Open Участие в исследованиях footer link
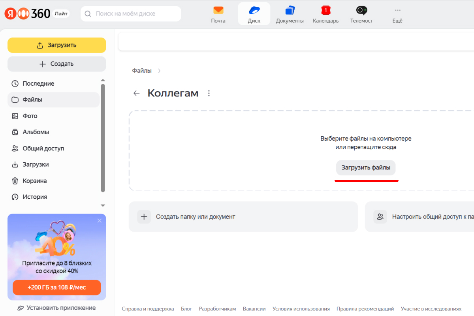Screen dimensions: 474x316 coord(431,309)
